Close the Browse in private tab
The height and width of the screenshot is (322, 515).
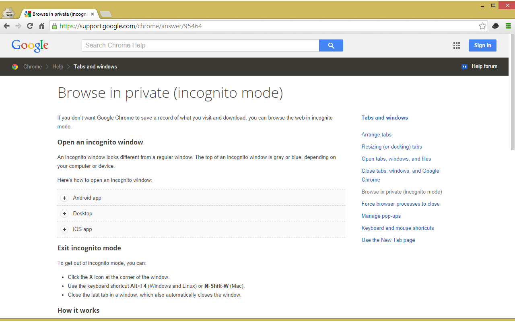93,14
